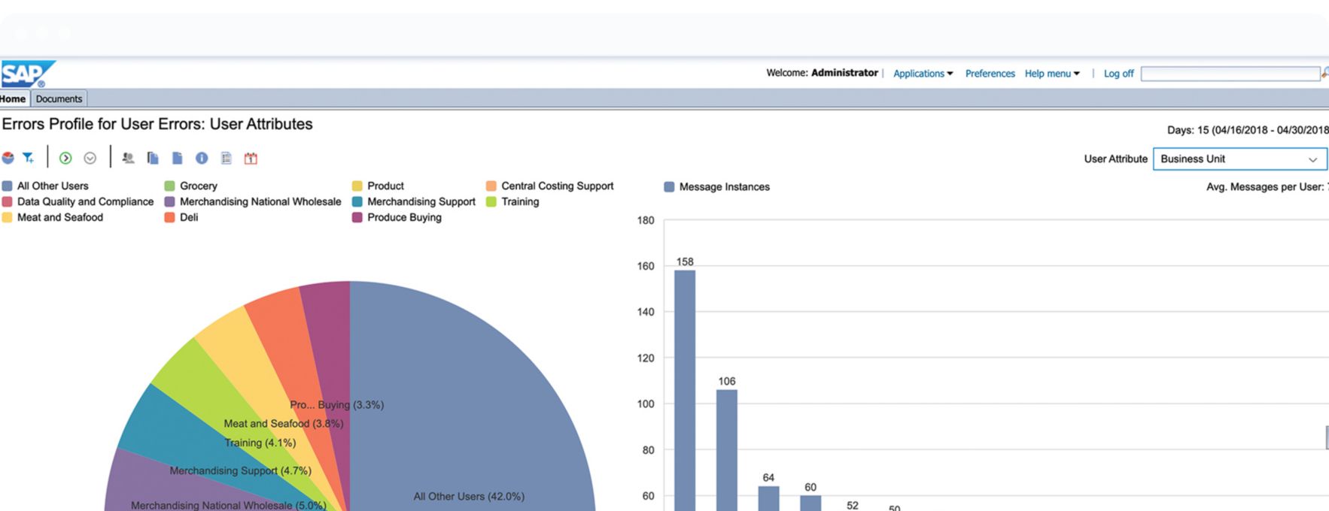
Task: Open the Applications dropdown menu
Action: (923, 74)
